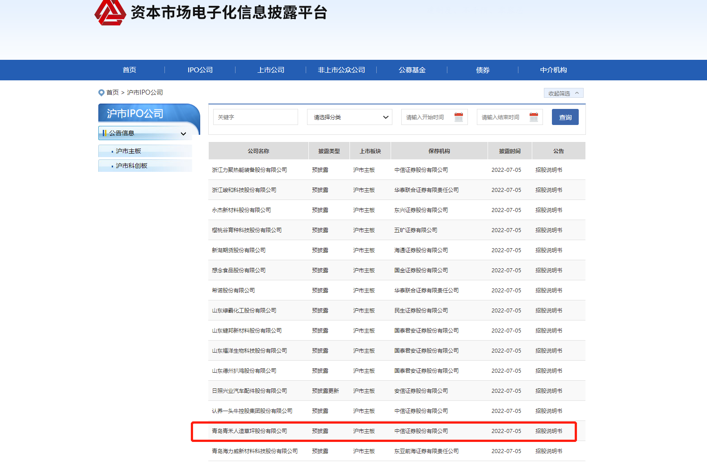The width and height of the screenshot is (707, 462).
Task: Go to the 首页 navigation tab
Action: (x=130, y=70)
